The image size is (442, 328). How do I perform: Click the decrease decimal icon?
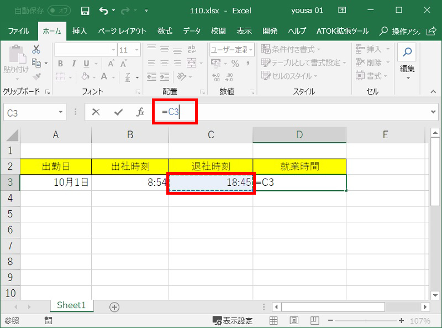point(229,77)
